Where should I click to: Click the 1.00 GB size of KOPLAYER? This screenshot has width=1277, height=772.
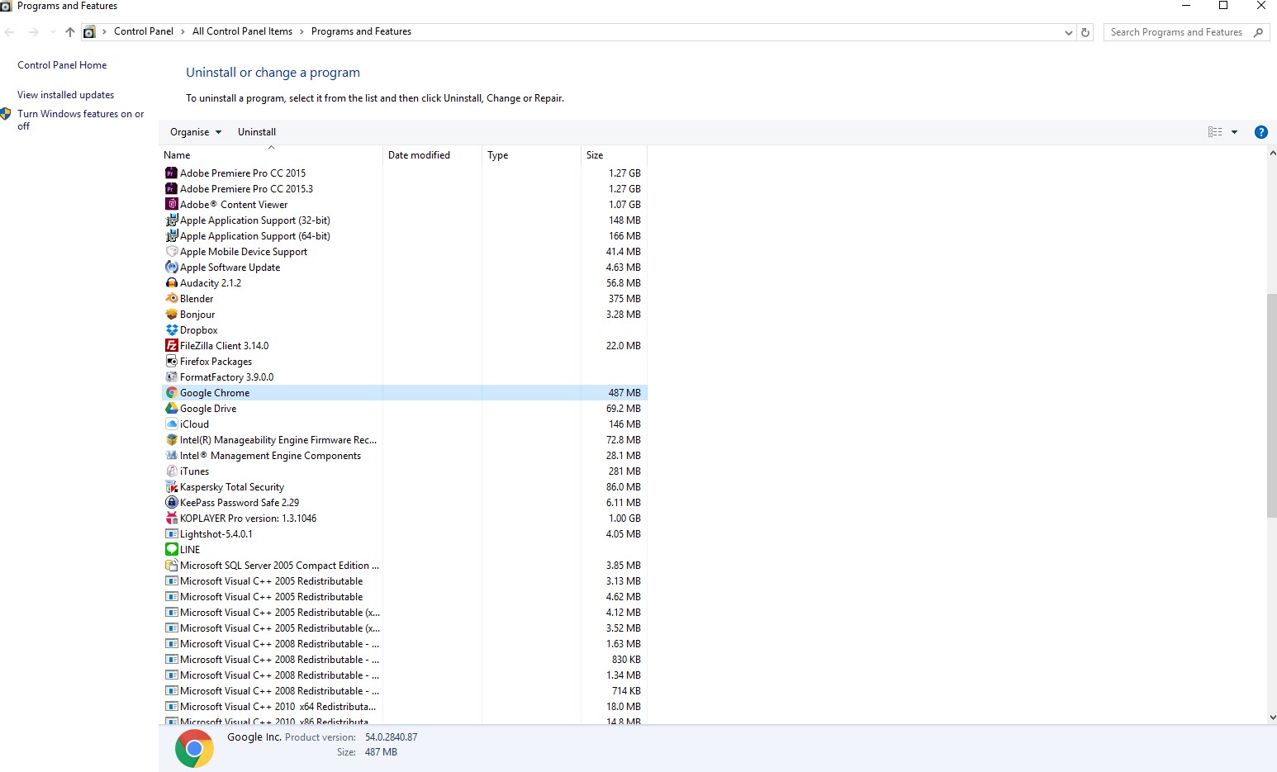click(x=624, y=519)
